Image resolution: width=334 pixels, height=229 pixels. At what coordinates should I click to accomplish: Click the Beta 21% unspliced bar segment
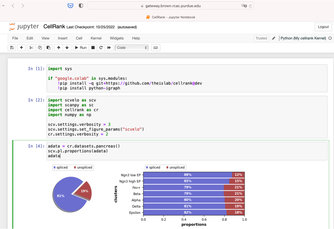[234, 194]
